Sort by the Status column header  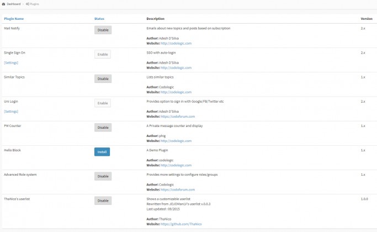[x=99, y=19]
